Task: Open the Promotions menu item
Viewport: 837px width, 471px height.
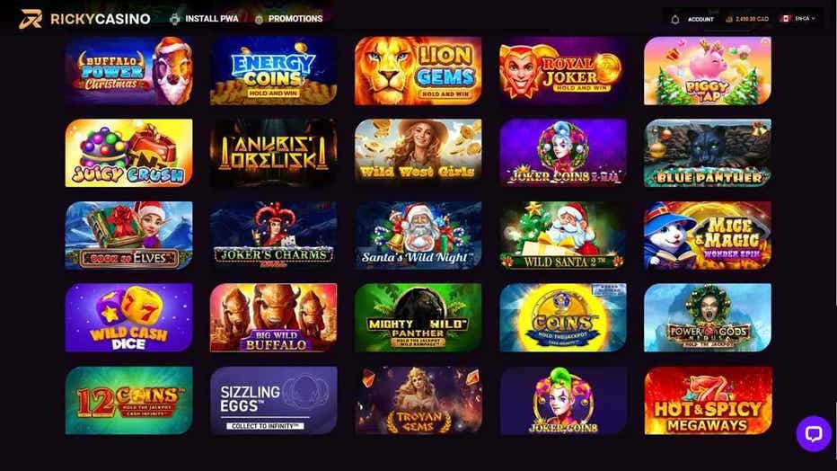Action: coord(295,19)
